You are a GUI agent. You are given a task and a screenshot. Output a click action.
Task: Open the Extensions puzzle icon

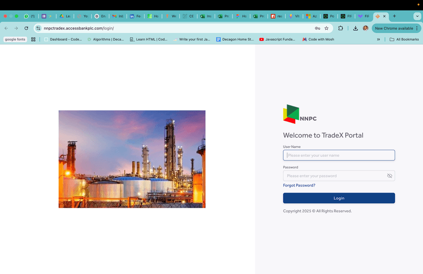click(341, 29)
